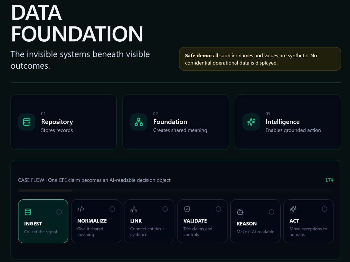Toggle the Validate step circle indicator
350x262 pixels.
[x=219, y=209]
